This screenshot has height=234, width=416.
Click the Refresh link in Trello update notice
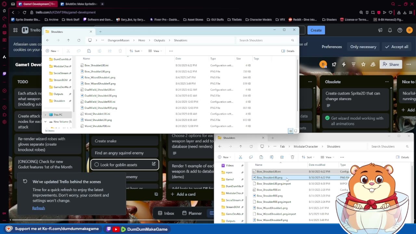pos(38,208)
